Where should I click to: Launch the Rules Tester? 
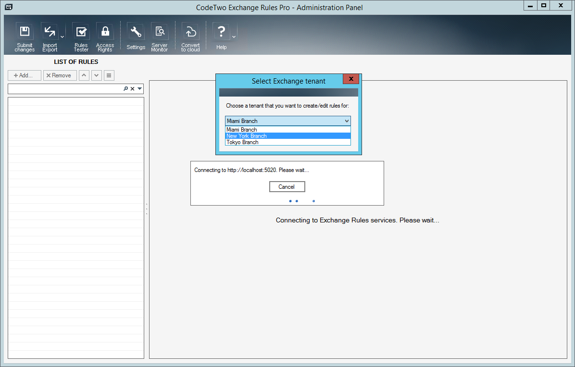pyautogui.click(x=81, y=37)
